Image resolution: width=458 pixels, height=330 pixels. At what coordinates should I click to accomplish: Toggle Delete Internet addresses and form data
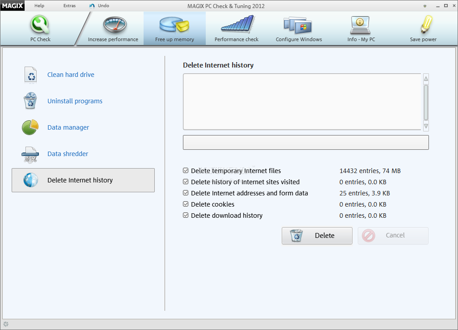[x=186, y=193]
